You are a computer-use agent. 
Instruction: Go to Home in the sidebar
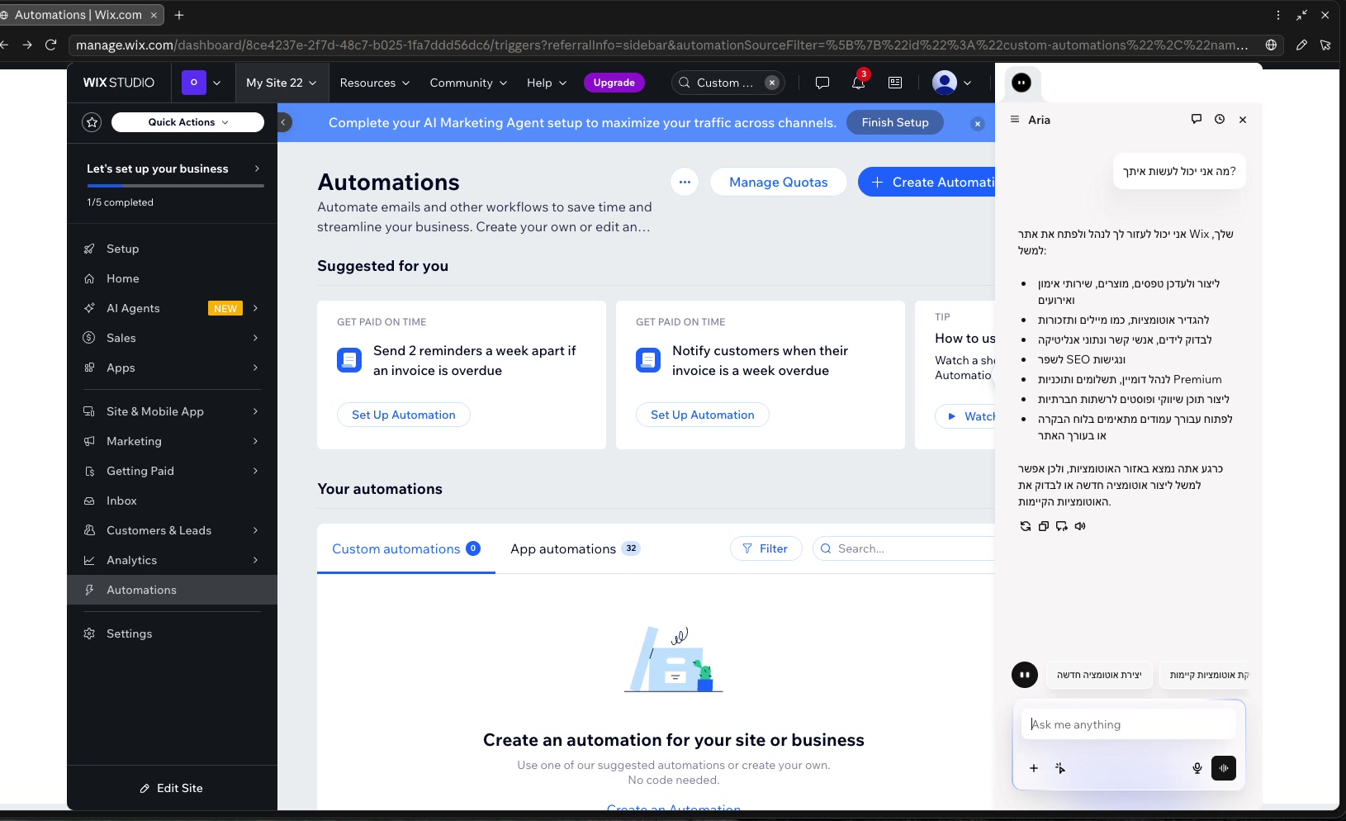[x=173, y=278]
